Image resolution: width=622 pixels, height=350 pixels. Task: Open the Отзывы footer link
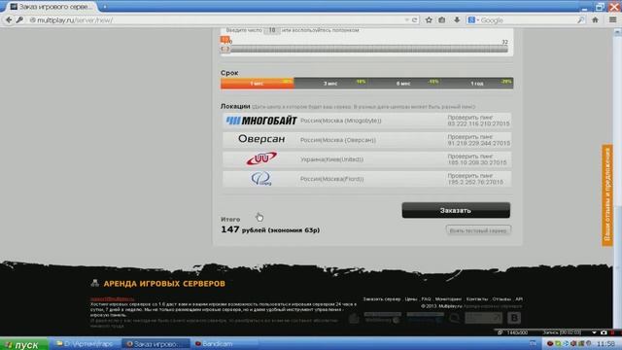pyautogui.click(x=501, y=299)
